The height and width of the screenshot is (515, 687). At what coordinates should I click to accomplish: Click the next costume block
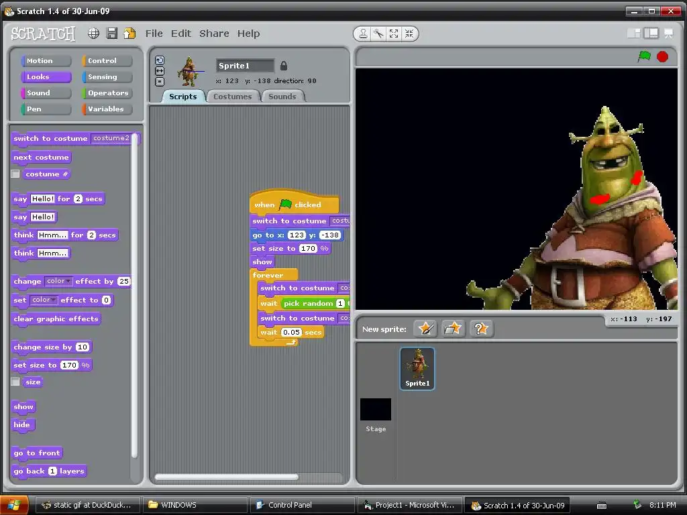(41, 157)
